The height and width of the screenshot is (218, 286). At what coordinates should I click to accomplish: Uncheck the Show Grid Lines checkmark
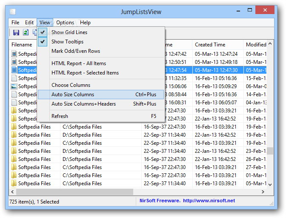point(43,32)
